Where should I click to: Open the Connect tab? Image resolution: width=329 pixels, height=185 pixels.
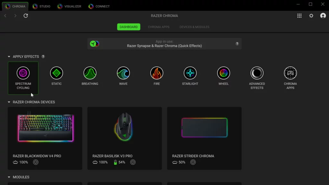coord(99,6)
